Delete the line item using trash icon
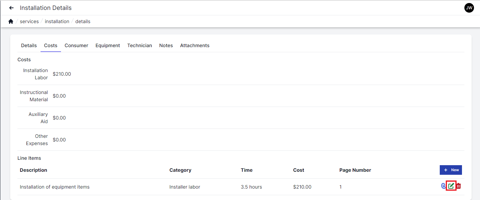This screenshot has width=480, height=200. (459, 186)
